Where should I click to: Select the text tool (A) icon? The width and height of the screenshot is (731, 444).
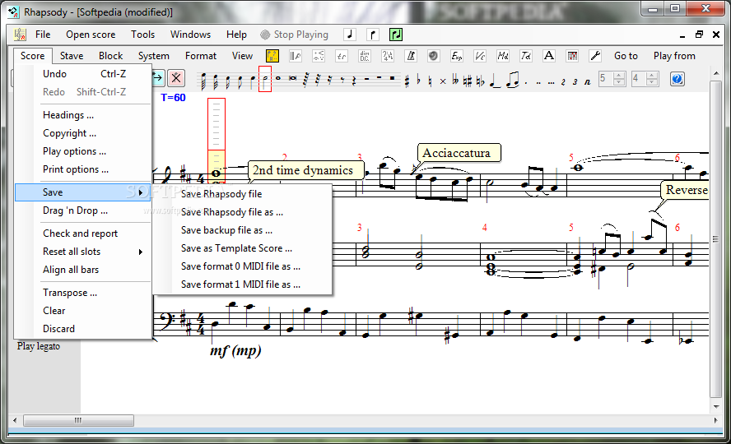coord(549,56)
